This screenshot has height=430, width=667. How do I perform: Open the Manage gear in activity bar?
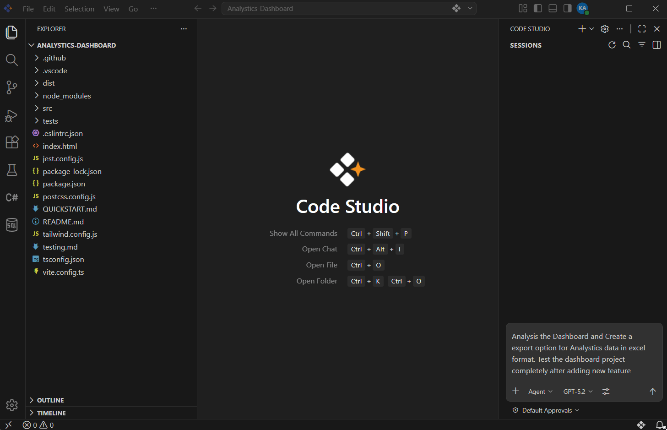click(x=12, y=405)
